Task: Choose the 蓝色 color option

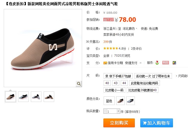Action: [109, 101]
